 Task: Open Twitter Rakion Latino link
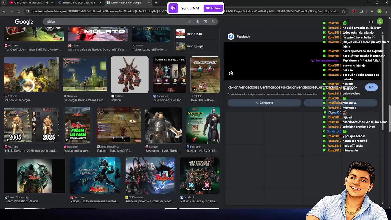click(150, 50)
